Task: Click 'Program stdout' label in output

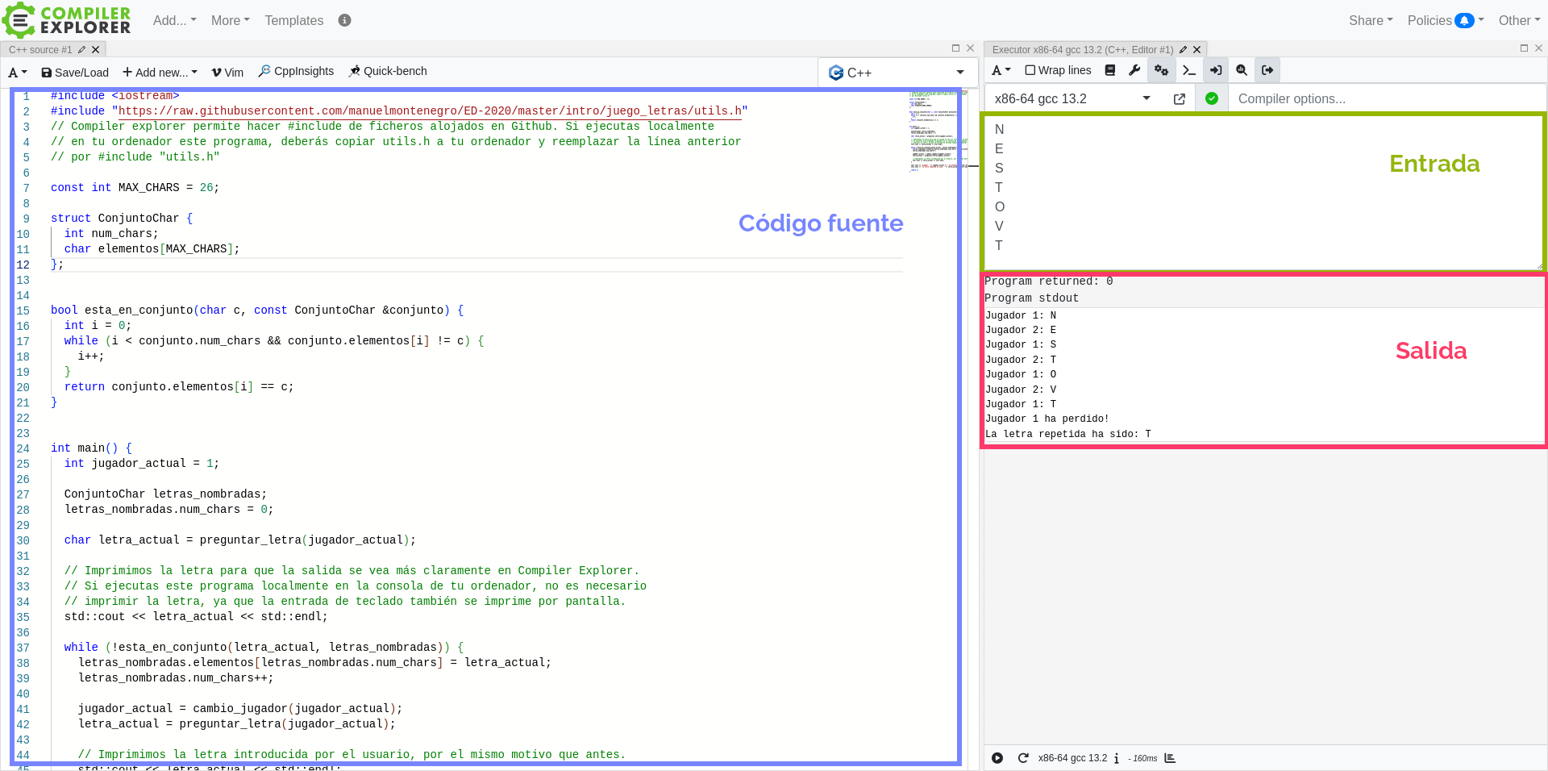Action: pos(1031,298)
